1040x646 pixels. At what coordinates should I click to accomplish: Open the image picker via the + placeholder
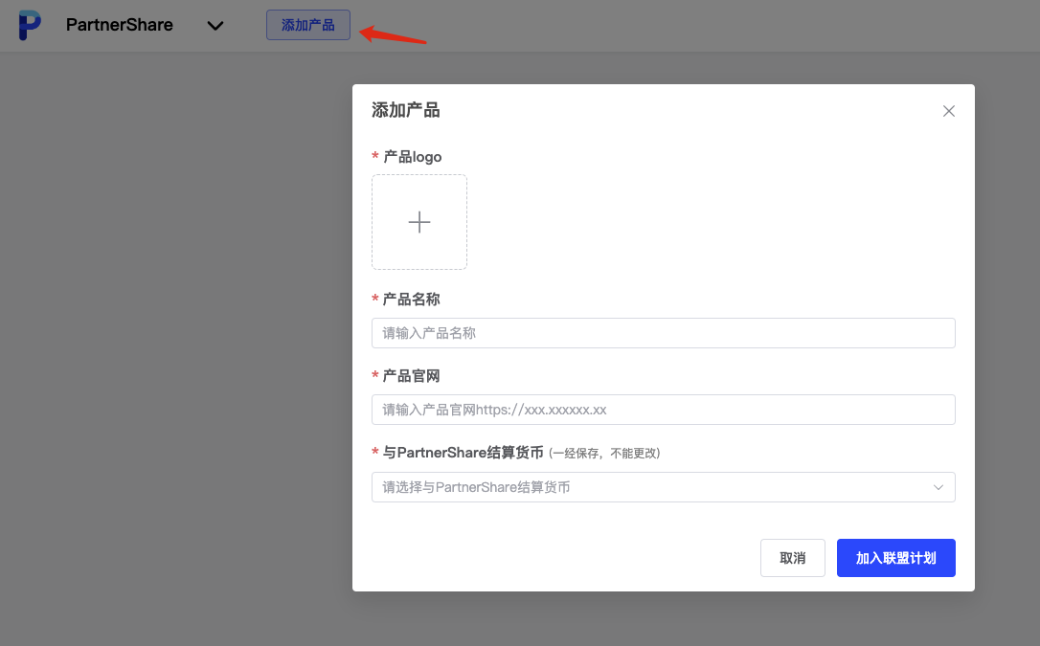418,221
